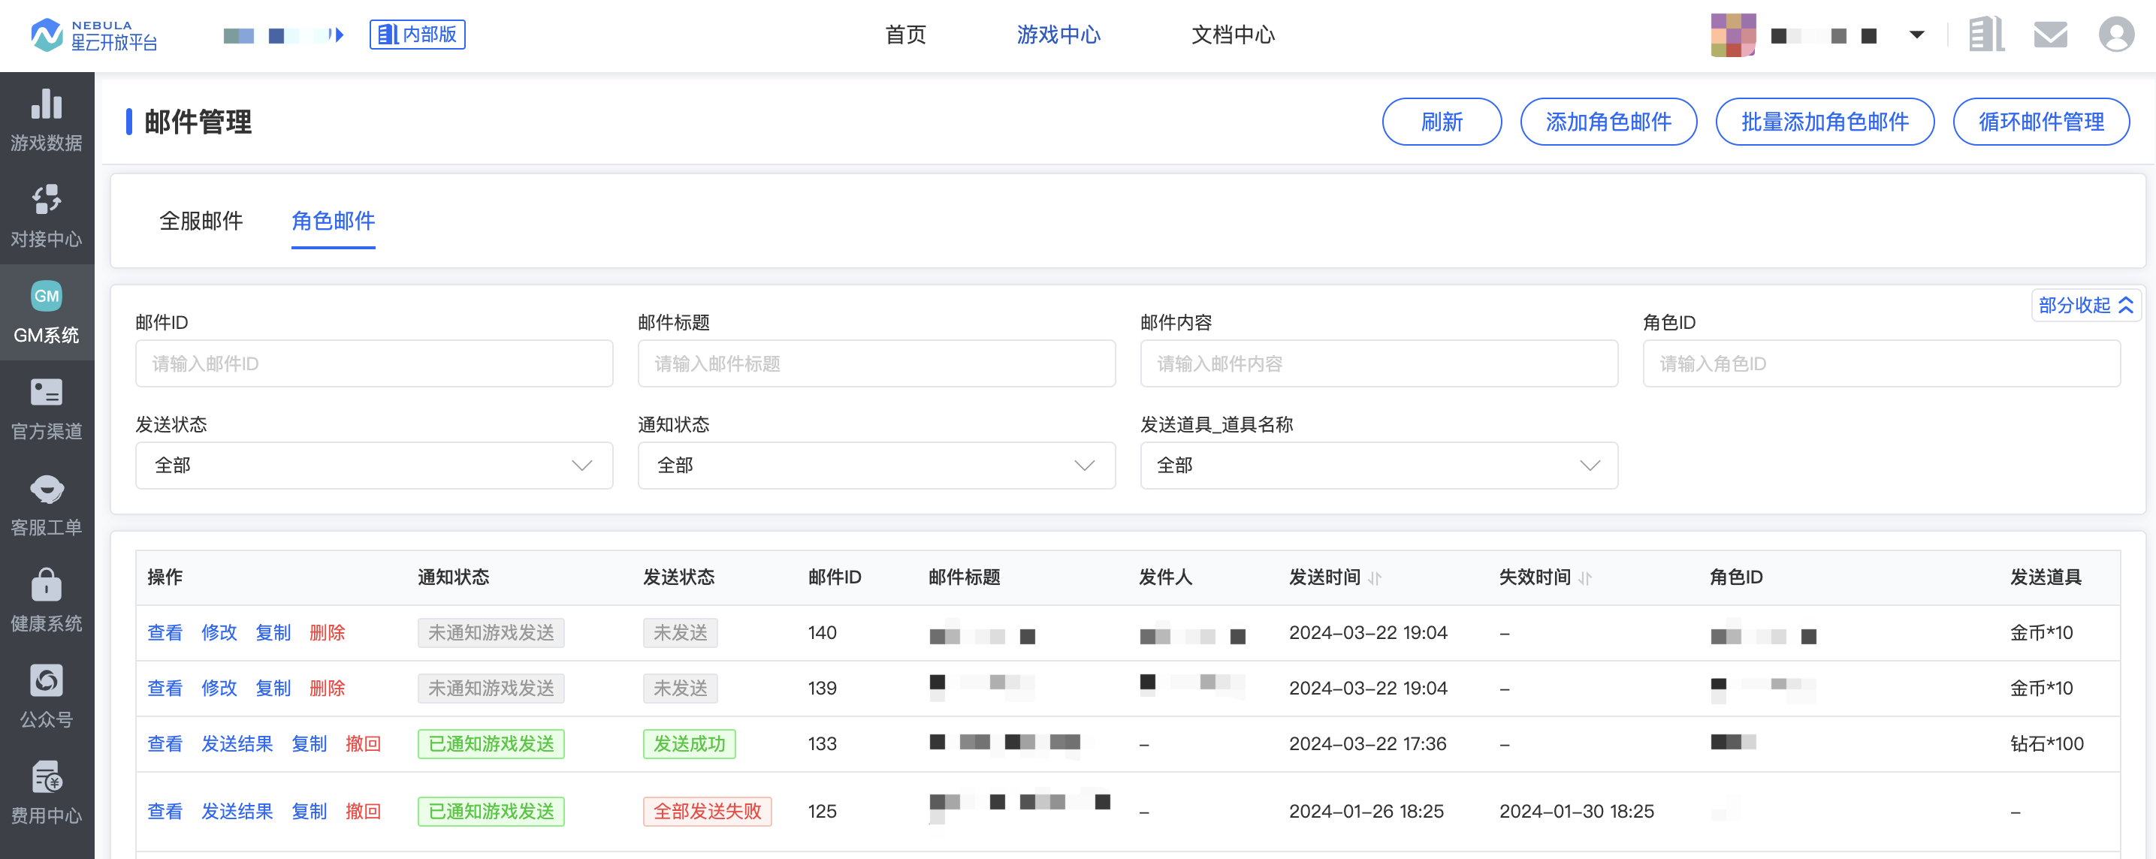
Task: Click 撤回 for mail 133
Action: [364, 743]
